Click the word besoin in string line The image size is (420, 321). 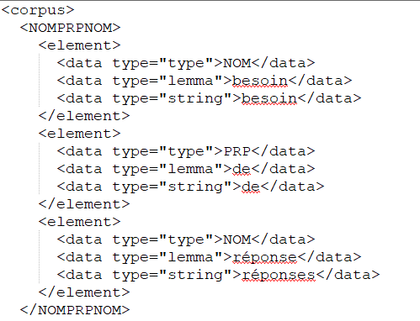(x=269, y=99)
